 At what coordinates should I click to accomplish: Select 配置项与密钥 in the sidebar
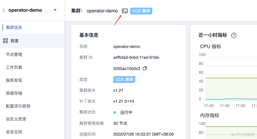pyautogui.click(x=18, y=106)
